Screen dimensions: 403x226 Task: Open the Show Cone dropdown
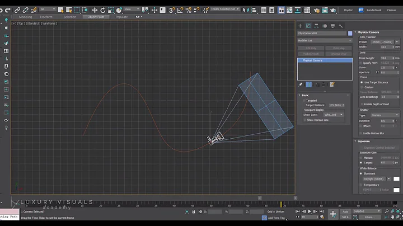(334, 115)
